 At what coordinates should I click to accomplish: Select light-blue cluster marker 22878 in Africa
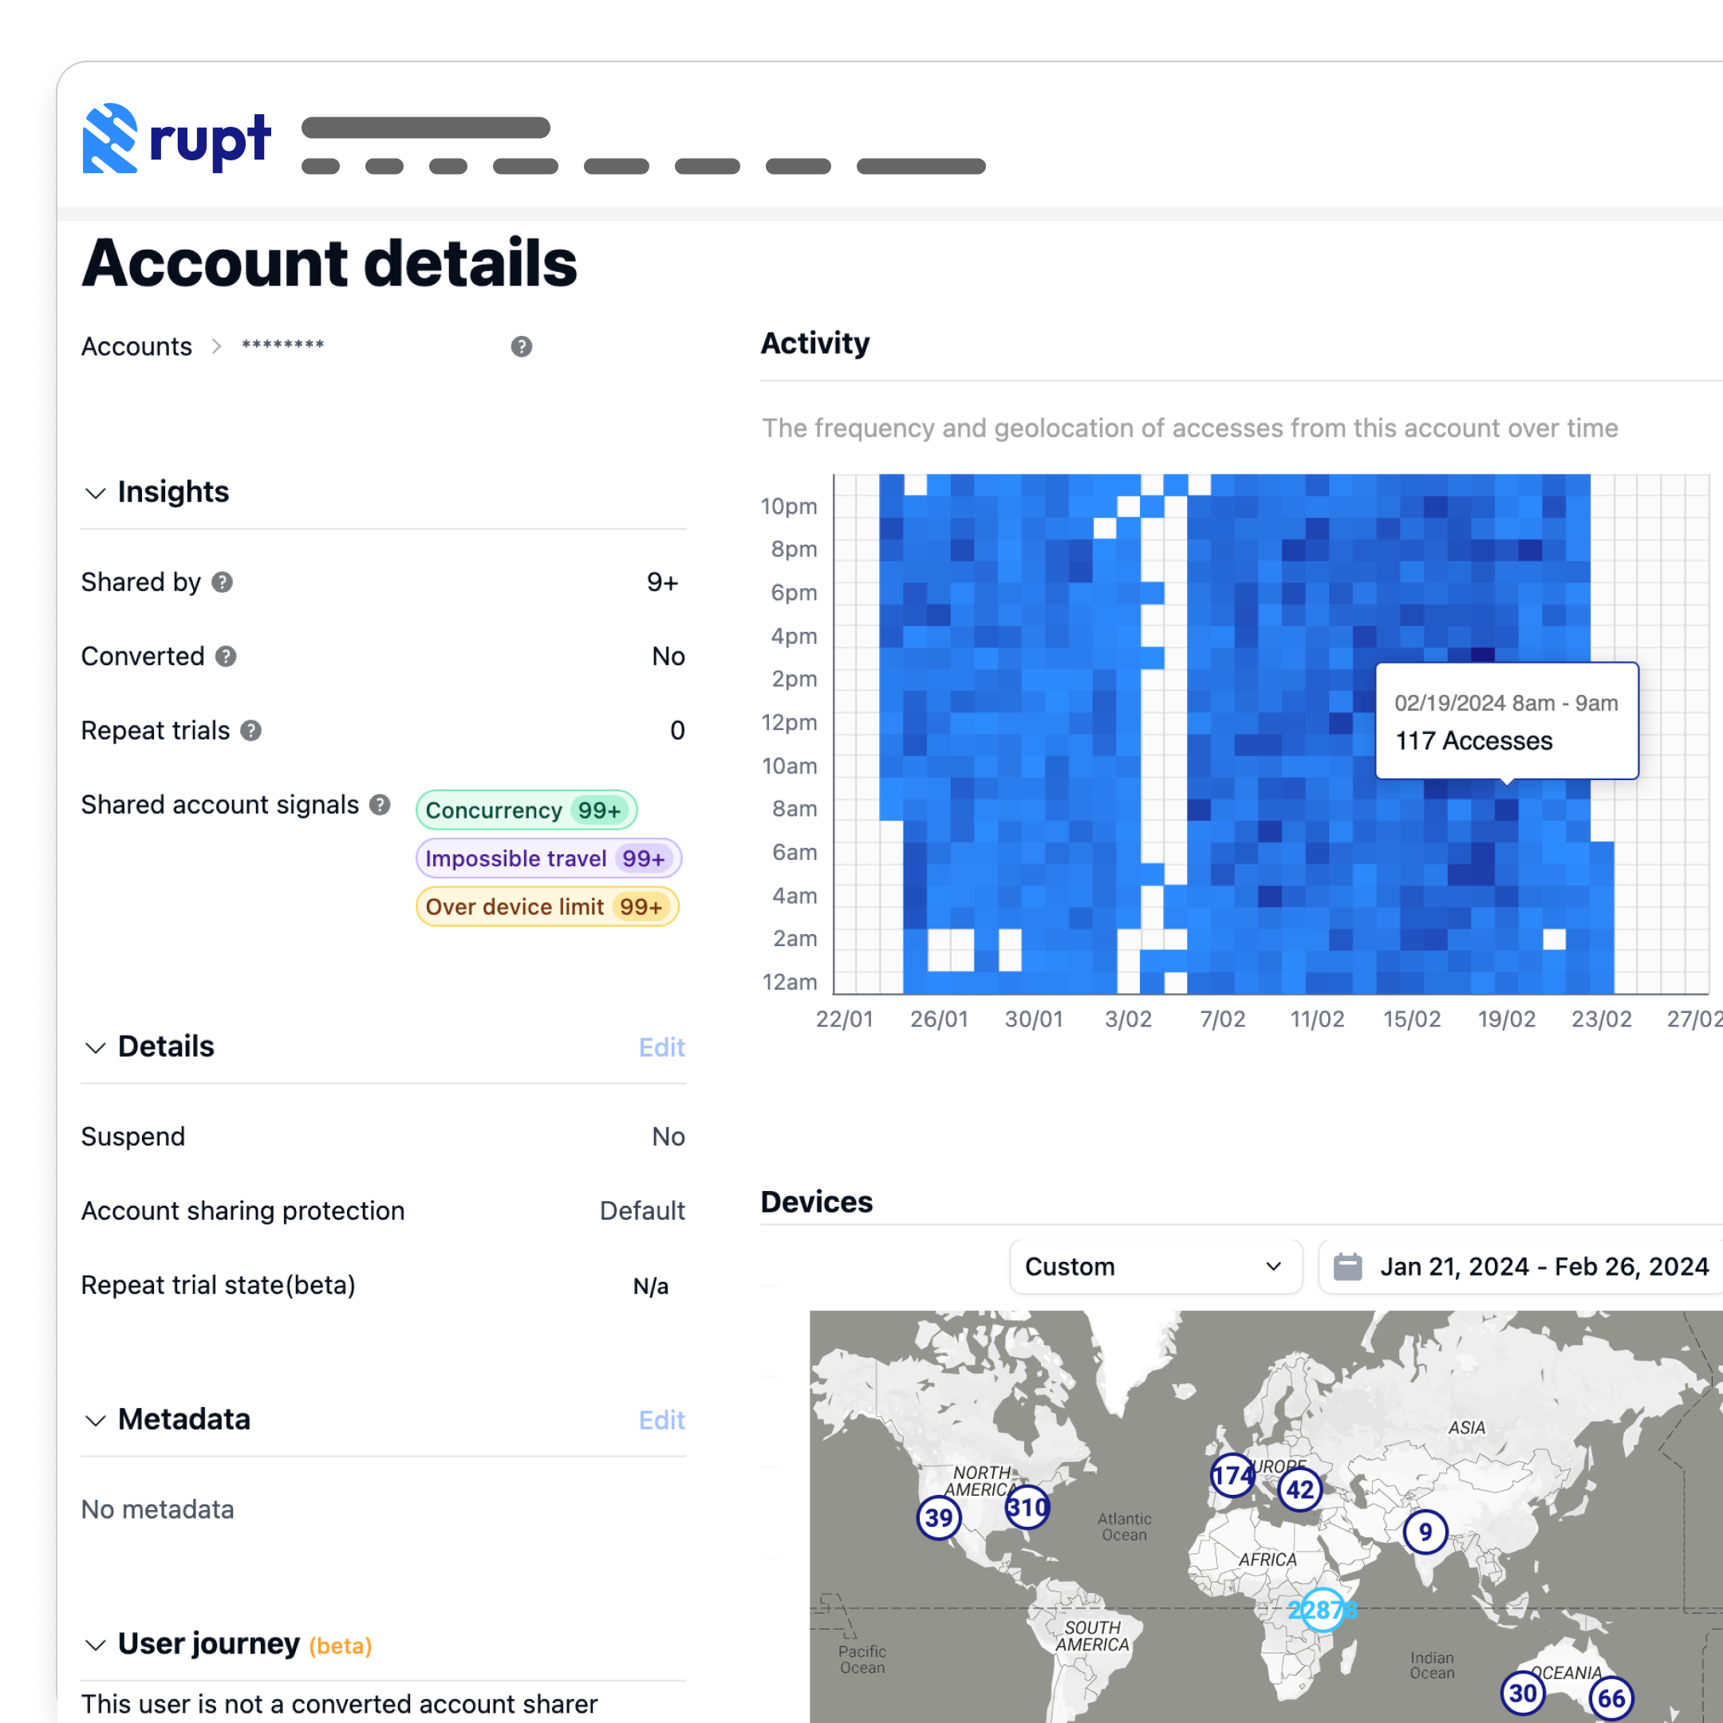1323,1609
